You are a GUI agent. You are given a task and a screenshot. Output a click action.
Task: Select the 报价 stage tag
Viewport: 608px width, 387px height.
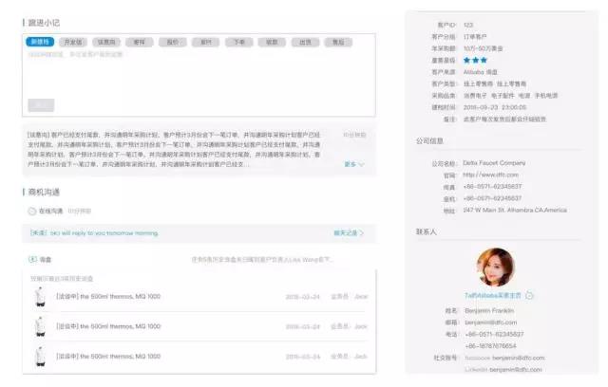(x=173, y=42)
